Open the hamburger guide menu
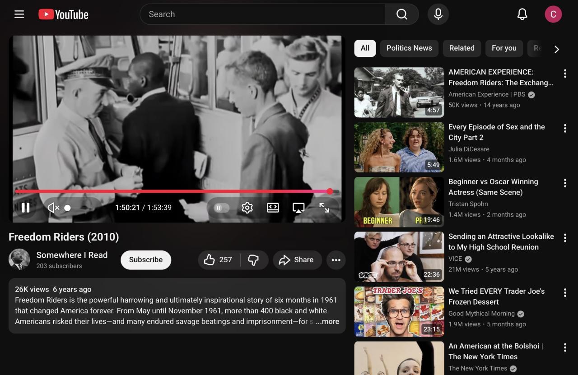Viewport: 578px width, 375px height. (x=19, y=14)
